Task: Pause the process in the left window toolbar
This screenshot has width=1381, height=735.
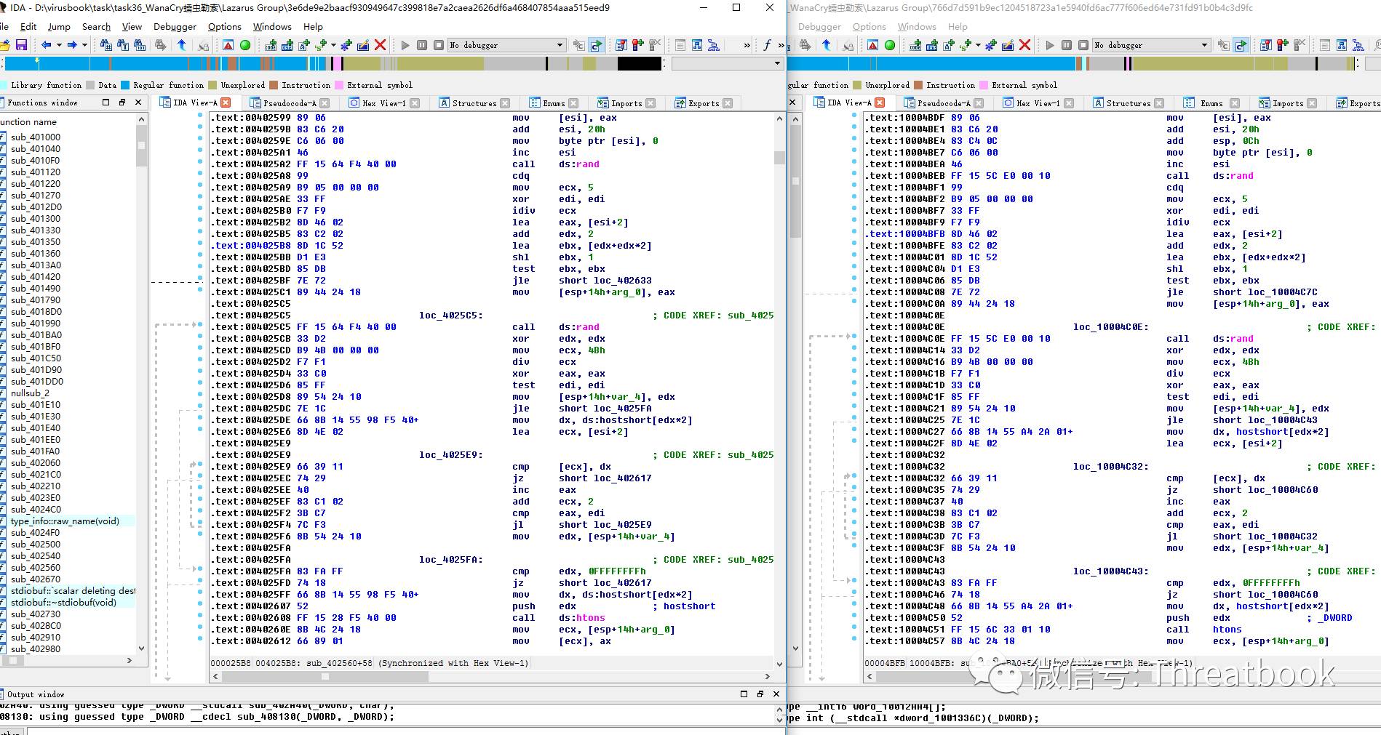Action: tap(422, 45)
